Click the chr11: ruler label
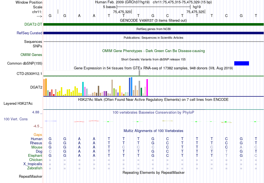The height and width of the screenshot is (183, 264). coord(37,12)
